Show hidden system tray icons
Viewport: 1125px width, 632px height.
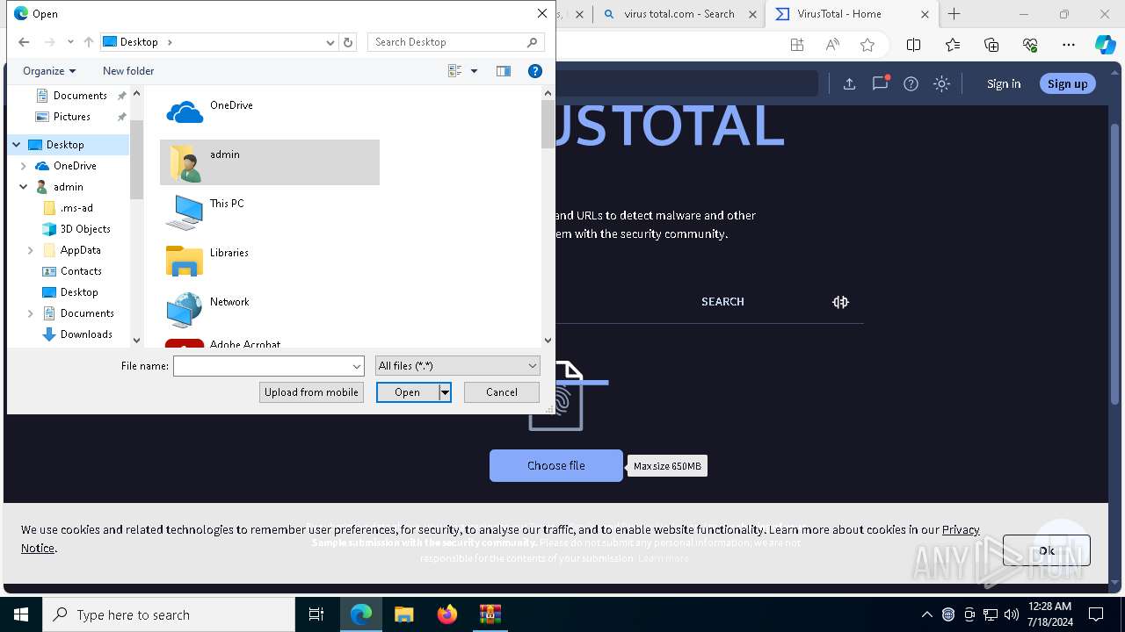(926, 614)
